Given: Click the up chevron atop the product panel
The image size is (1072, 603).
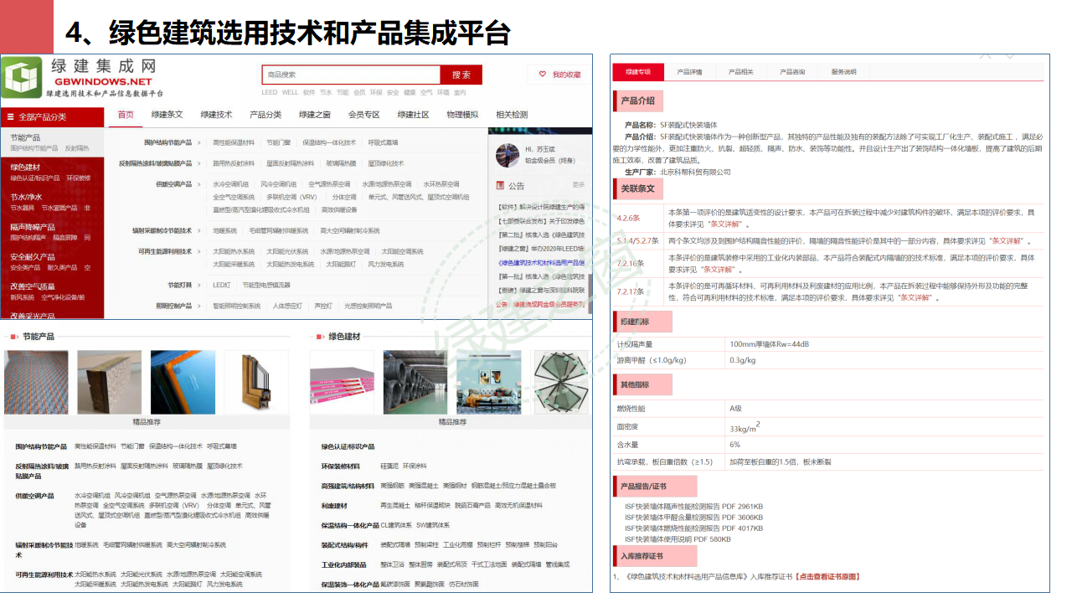Looking at the screenshot, I should click(984, 56).
